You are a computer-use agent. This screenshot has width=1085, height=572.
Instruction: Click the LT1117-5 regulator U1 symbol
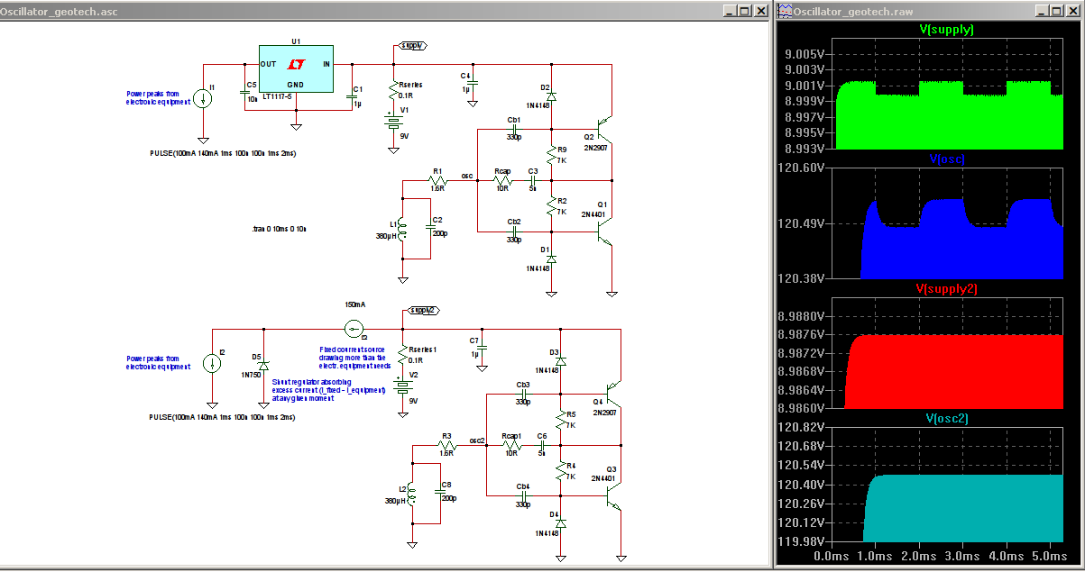click(x=296, y=68)
